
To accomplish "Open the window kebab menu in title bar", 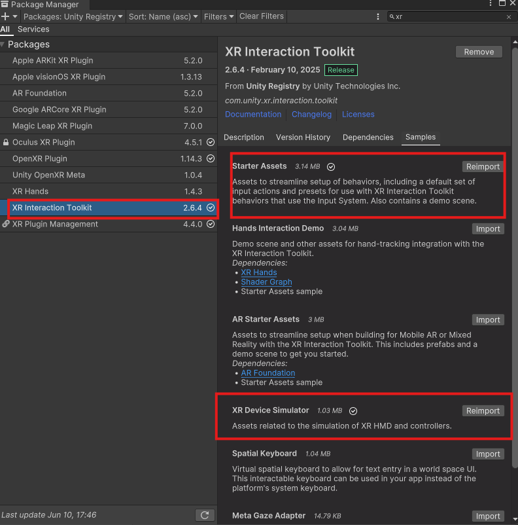I will pos(491,3).
